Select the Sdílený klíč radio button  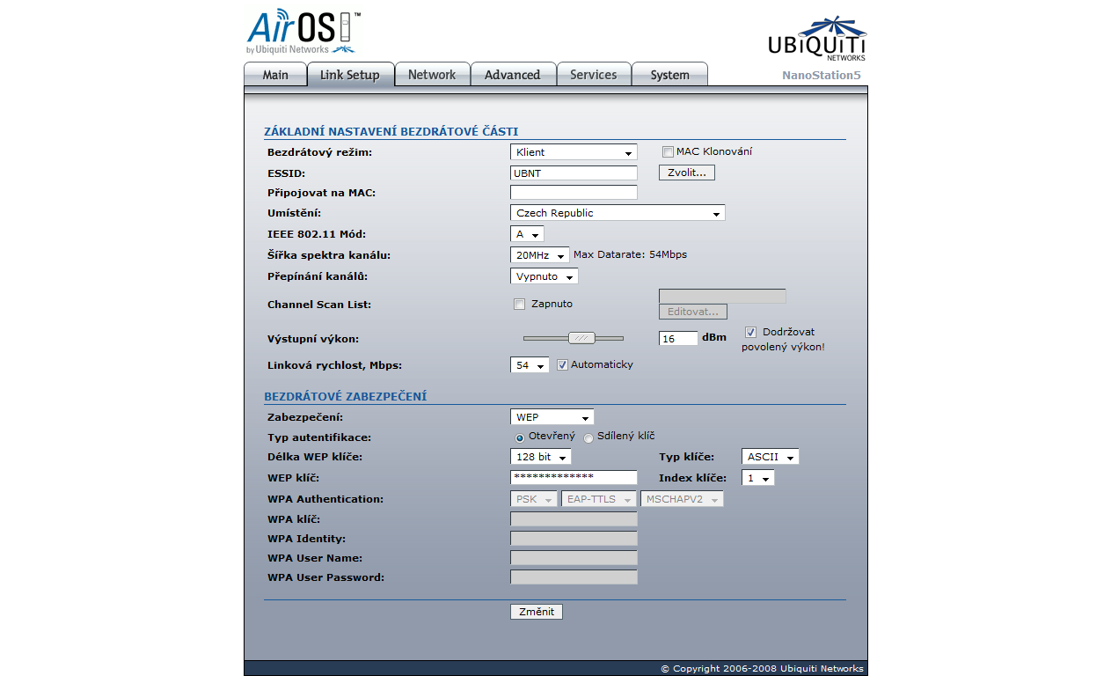(x=588, y=437)
